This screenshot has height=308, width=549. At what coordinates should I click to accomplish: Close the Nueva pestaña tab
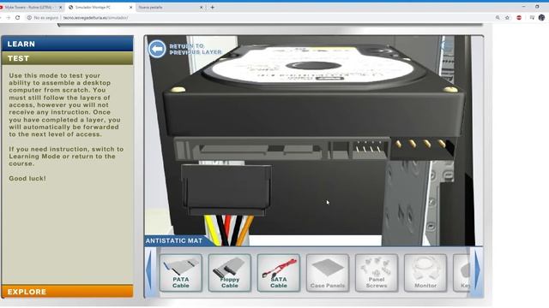pyautogui.click(x=202, y=8)
